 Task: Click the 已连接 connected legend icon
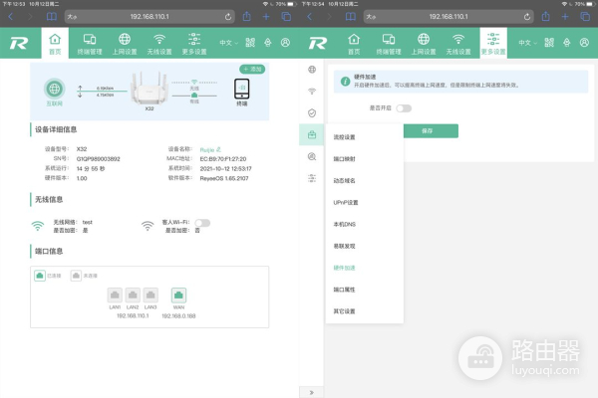pos(40,276)
